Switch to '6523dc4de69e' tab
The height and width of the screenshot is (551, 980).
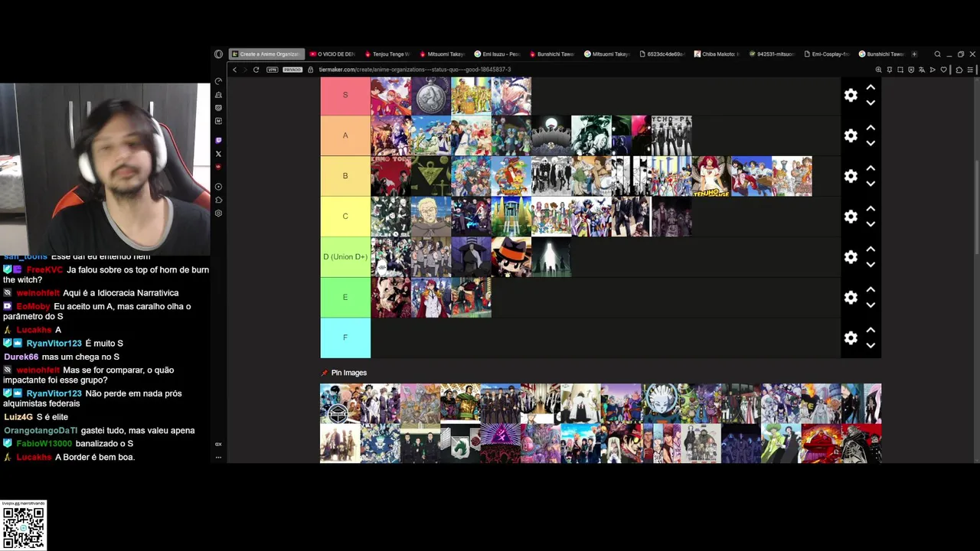coord(662,54)
